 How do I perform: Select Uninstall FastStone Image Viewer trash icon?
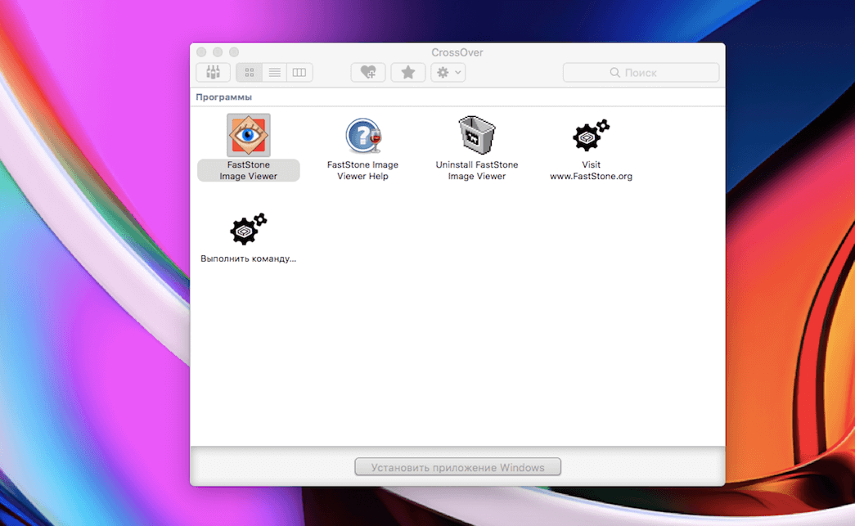tap(477, 136)
